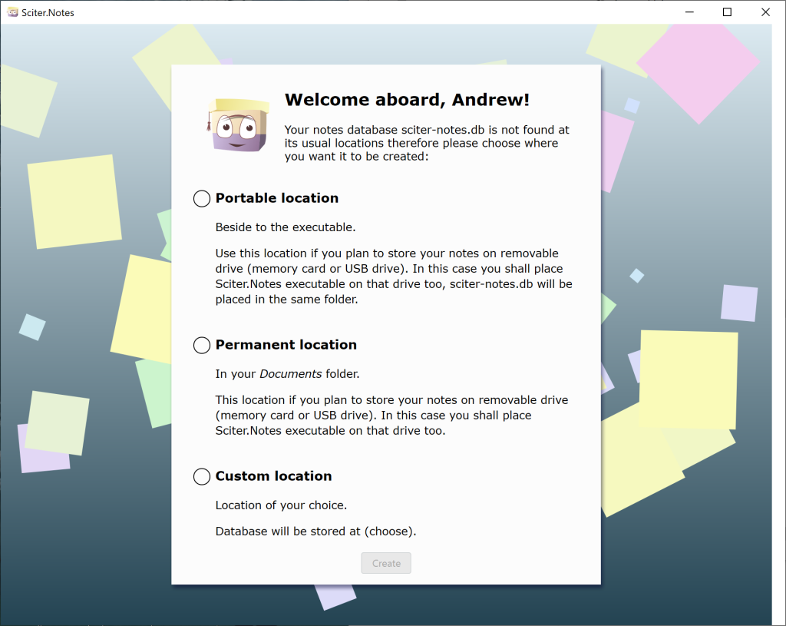Click the 'Custom location' heading label
The width and height of the screenshot is (786, 626).
[273, 476]
